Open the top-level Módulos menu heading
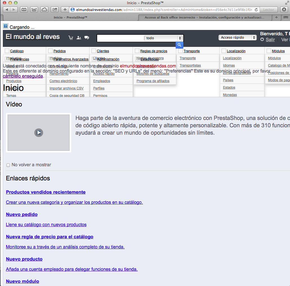The width and height of the screenshot is (290, 286). [x=278, y=51]
